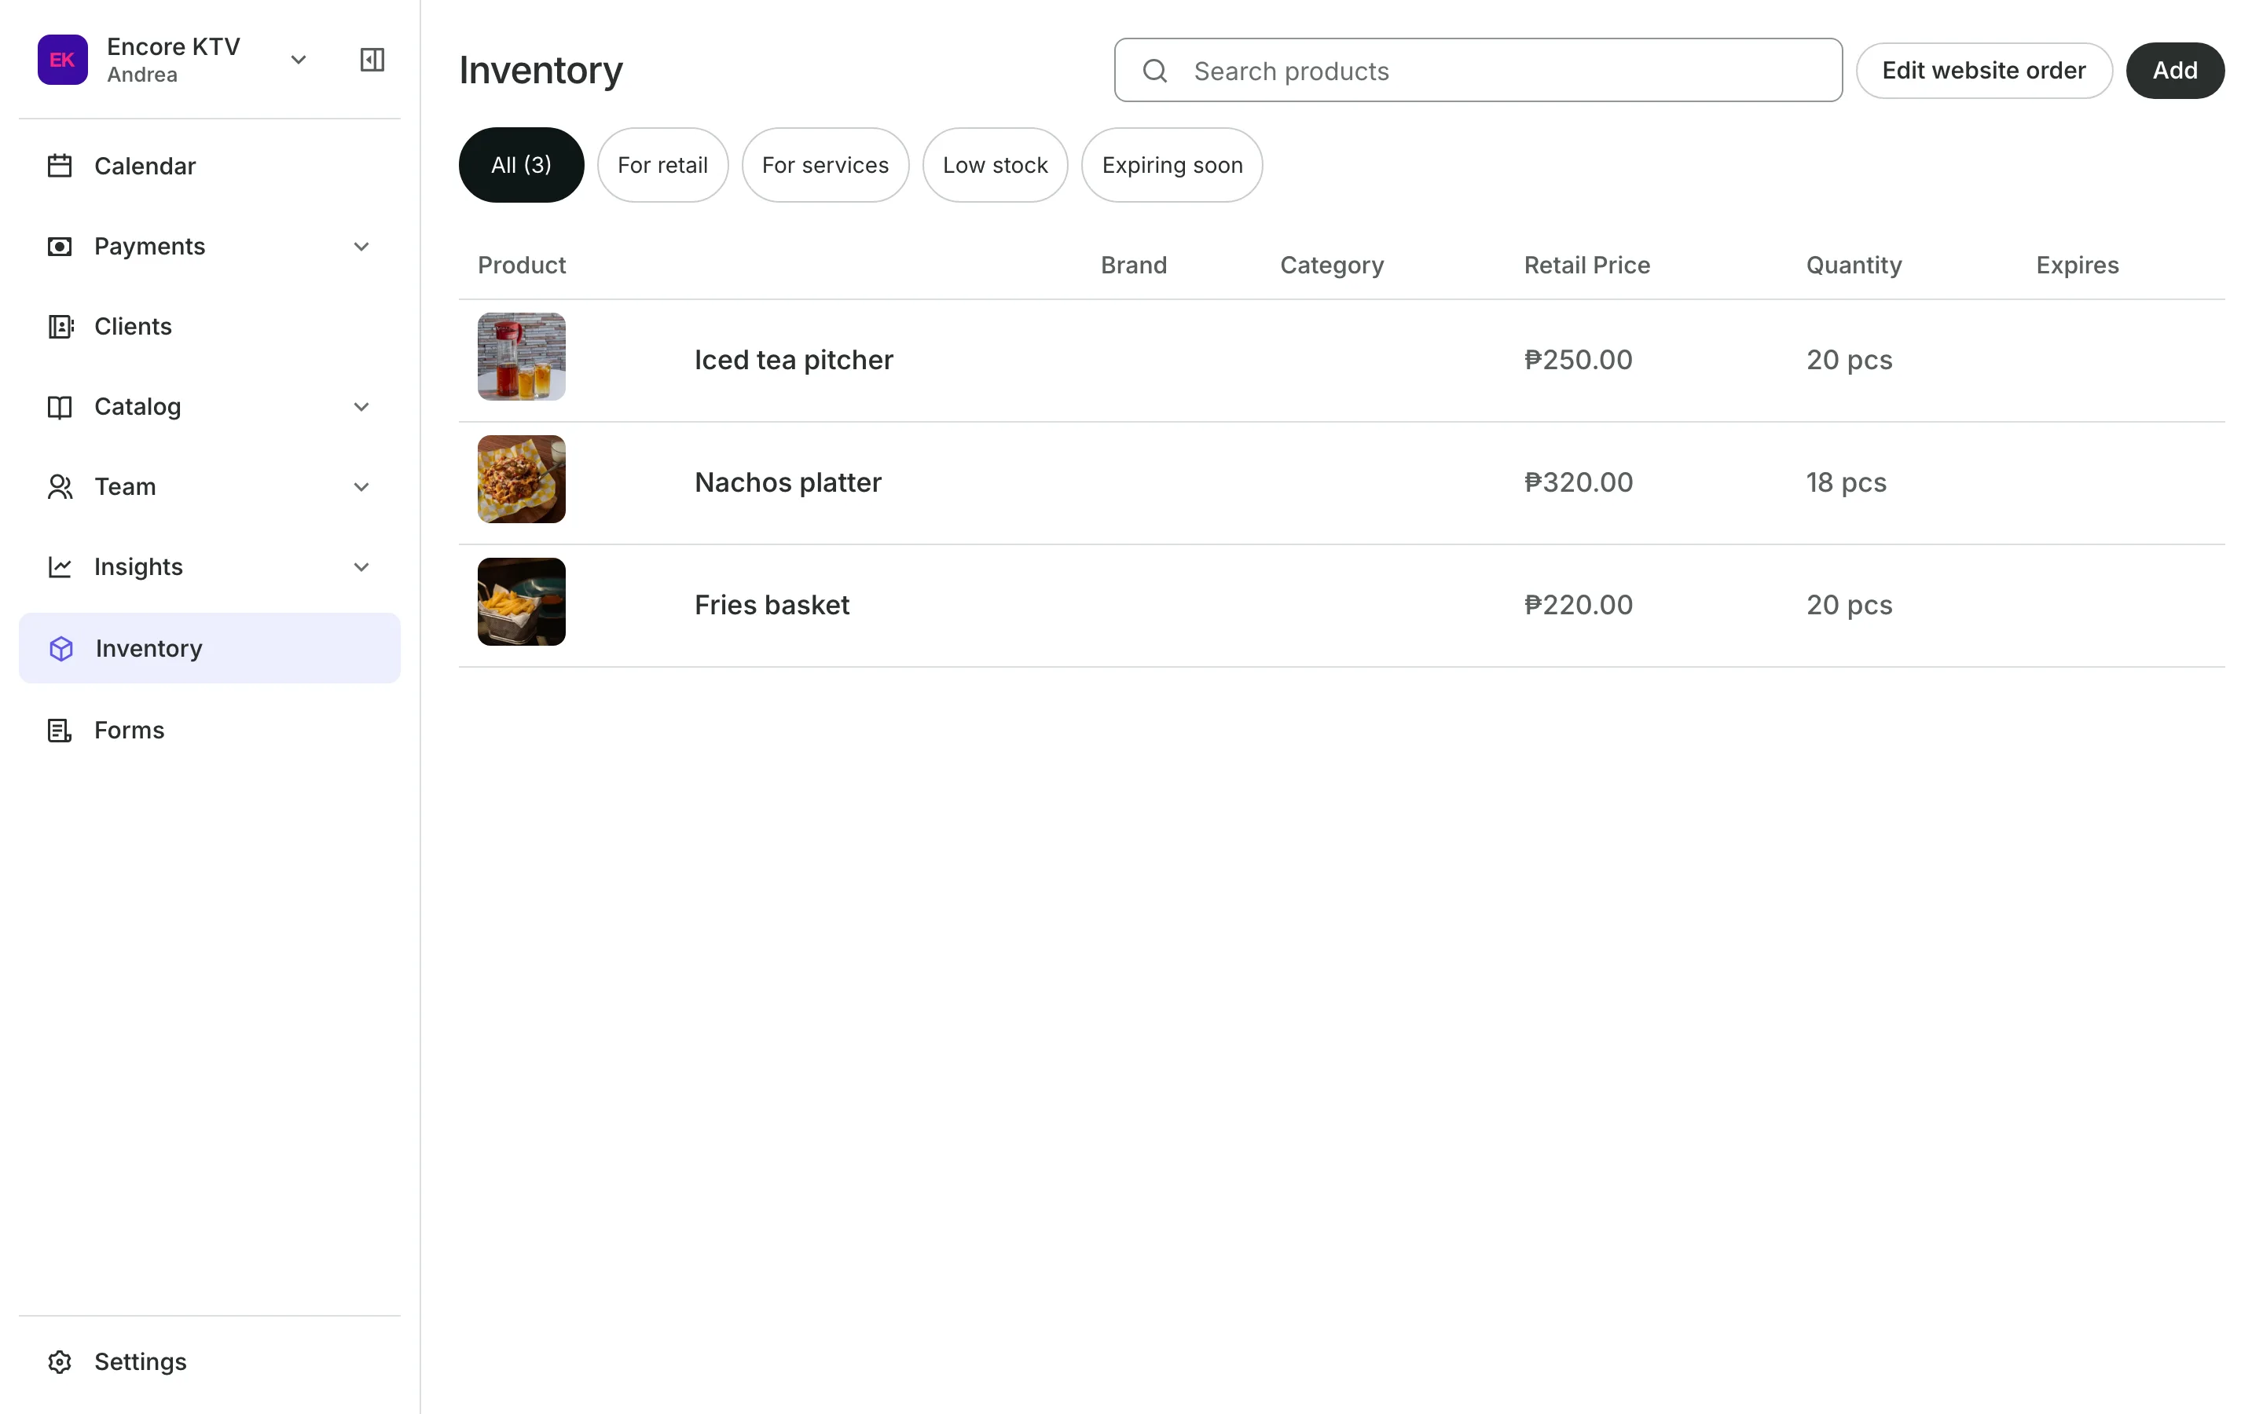Click the Brand column header
Viewport: 2263px width, 1414px height.
point(1133,266)
